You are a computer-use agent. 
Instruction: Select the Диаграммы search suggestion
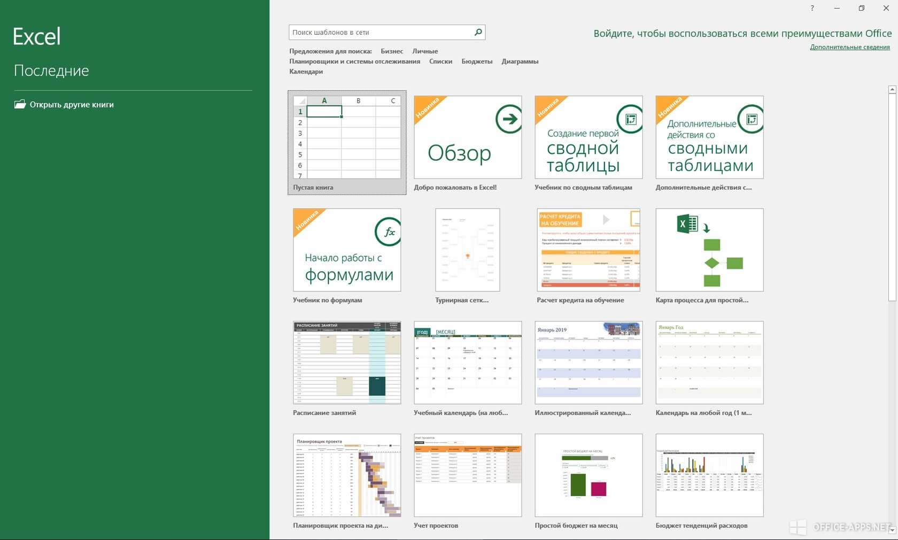pos(520,61)
